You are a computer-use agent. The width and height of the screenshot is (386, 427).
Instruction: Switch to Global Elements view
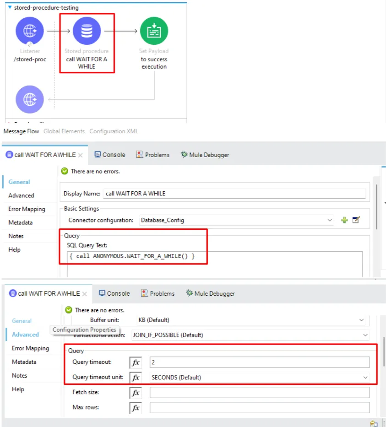coord(64,131)
